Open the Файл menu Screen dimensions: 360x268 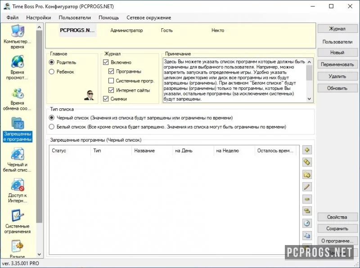(13, 18)
